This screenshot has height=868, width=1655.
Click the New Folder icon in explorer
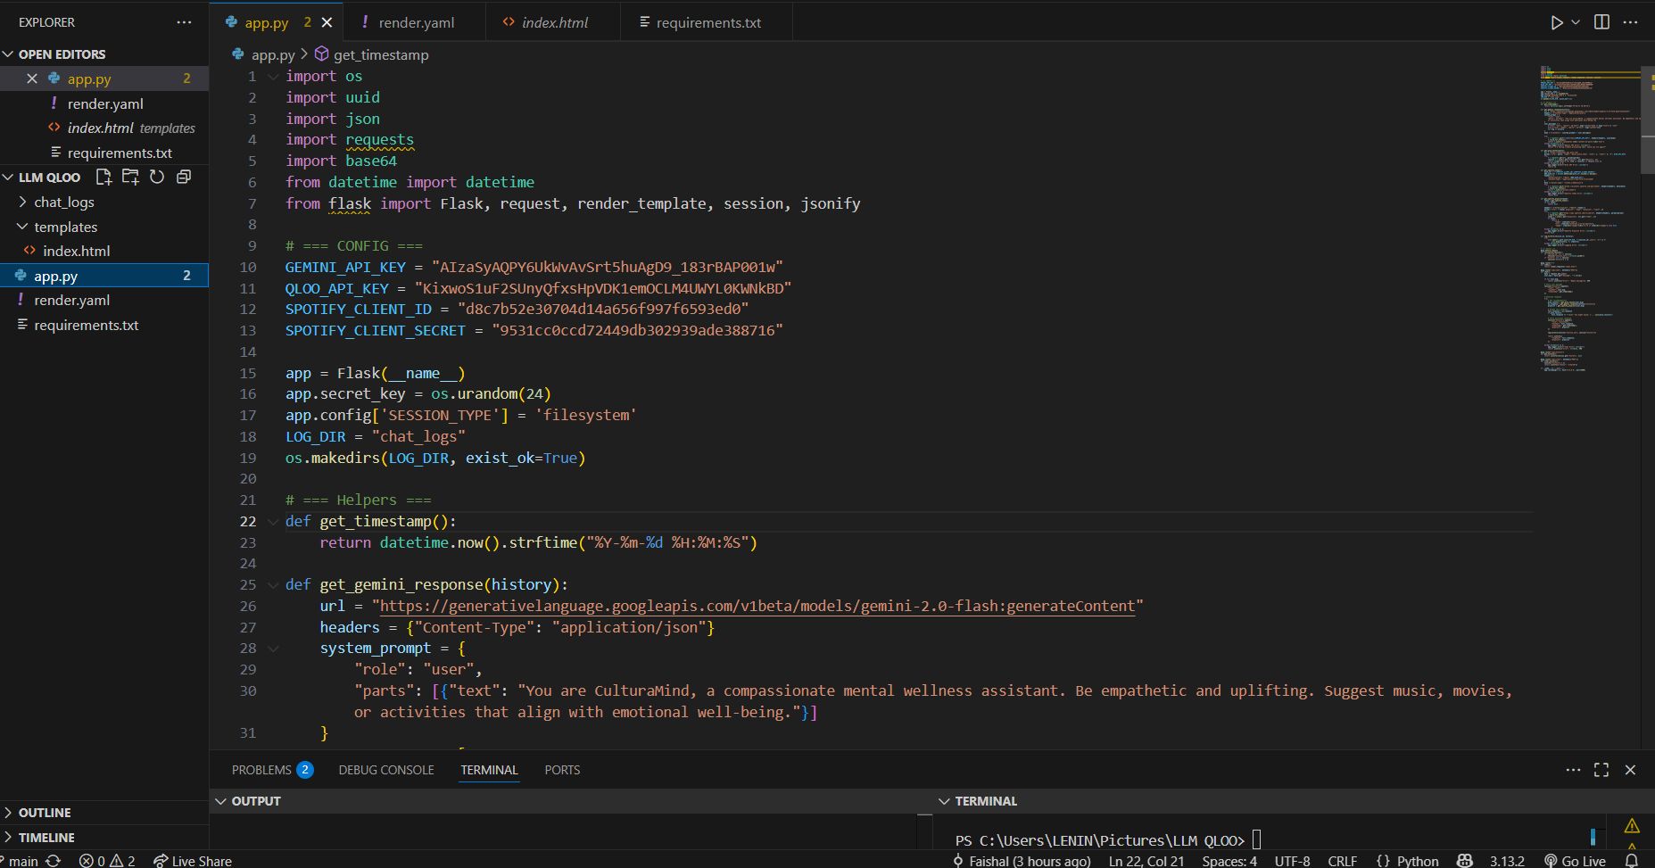(130, 177)
